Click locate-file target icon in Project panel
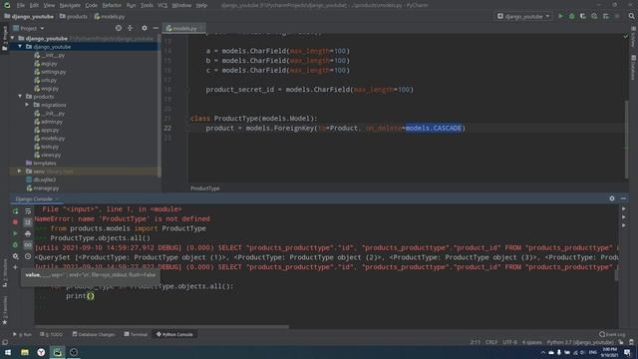The height and width of the screenshot is (359, 638). (x=119, y=28)
